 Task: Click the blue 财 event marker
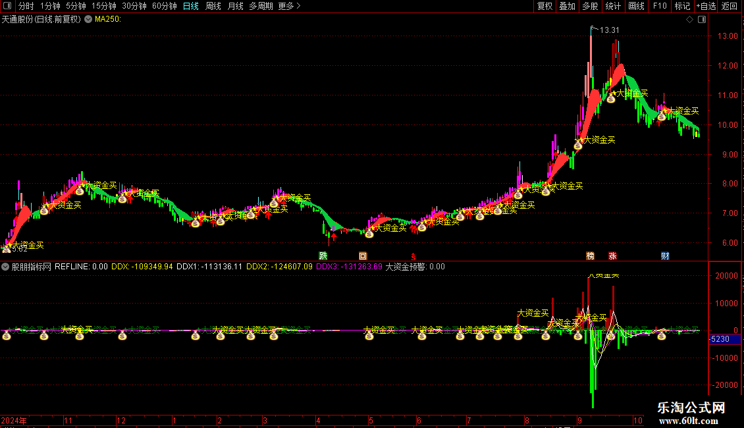point(665,255)
